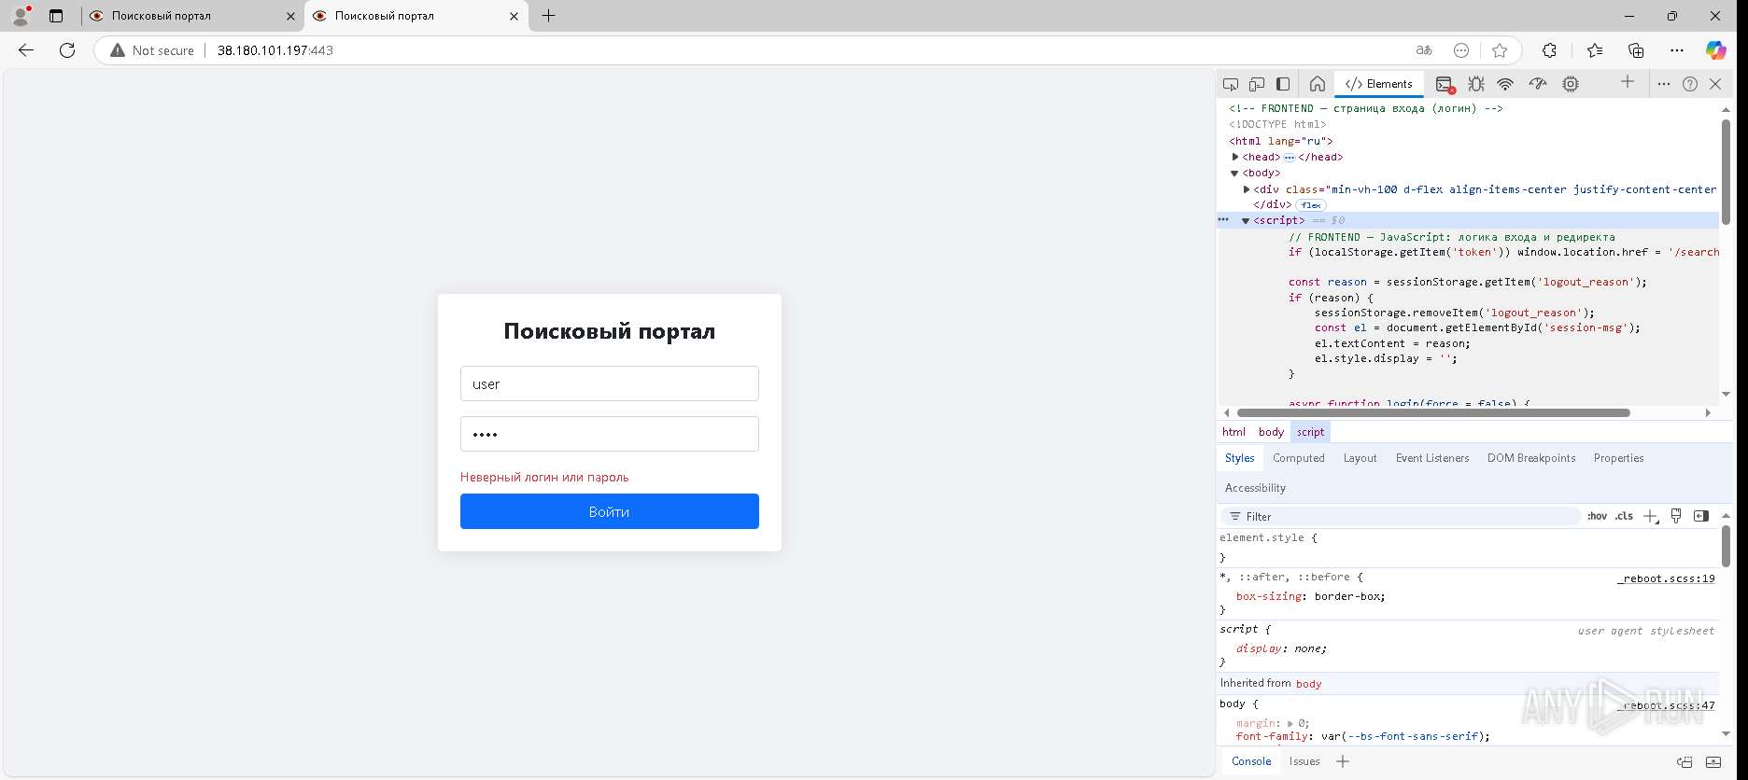Open tab actions menu icon

point(56,16)
